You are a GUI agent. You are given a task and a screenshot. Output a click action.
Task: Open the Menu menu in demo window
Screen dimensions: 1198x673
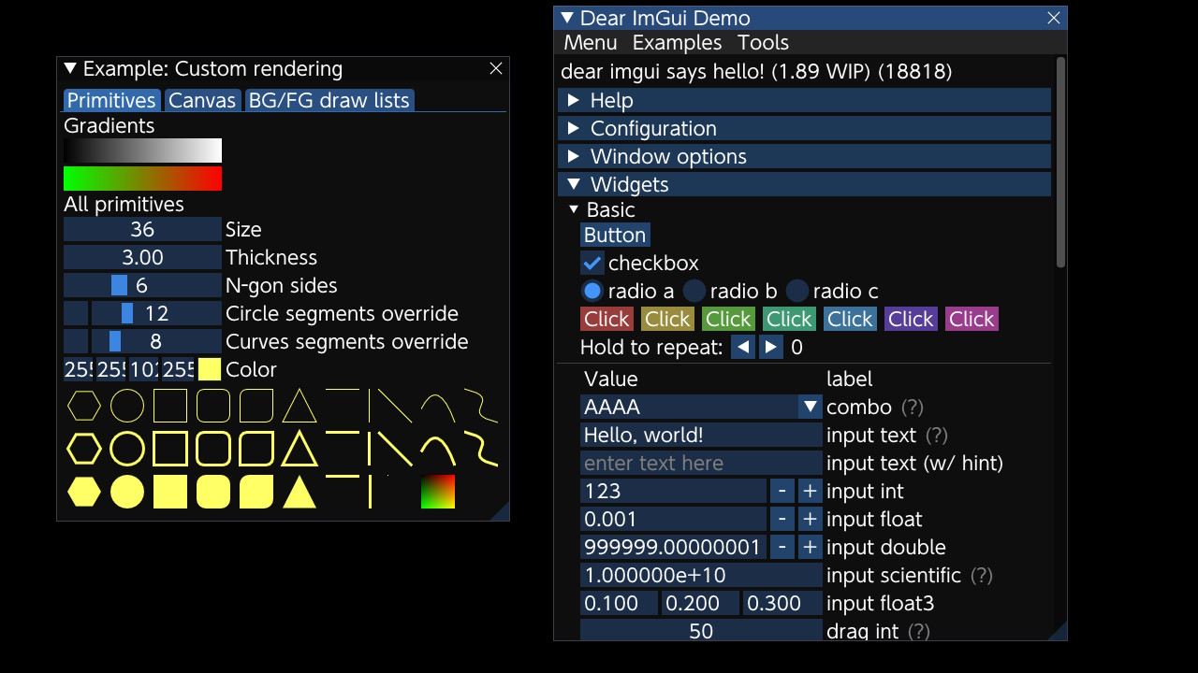tap(591, 43)
